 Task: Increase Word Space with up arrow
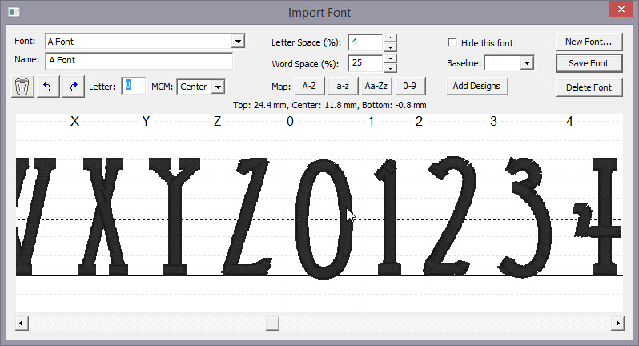(x=389, y=58)
